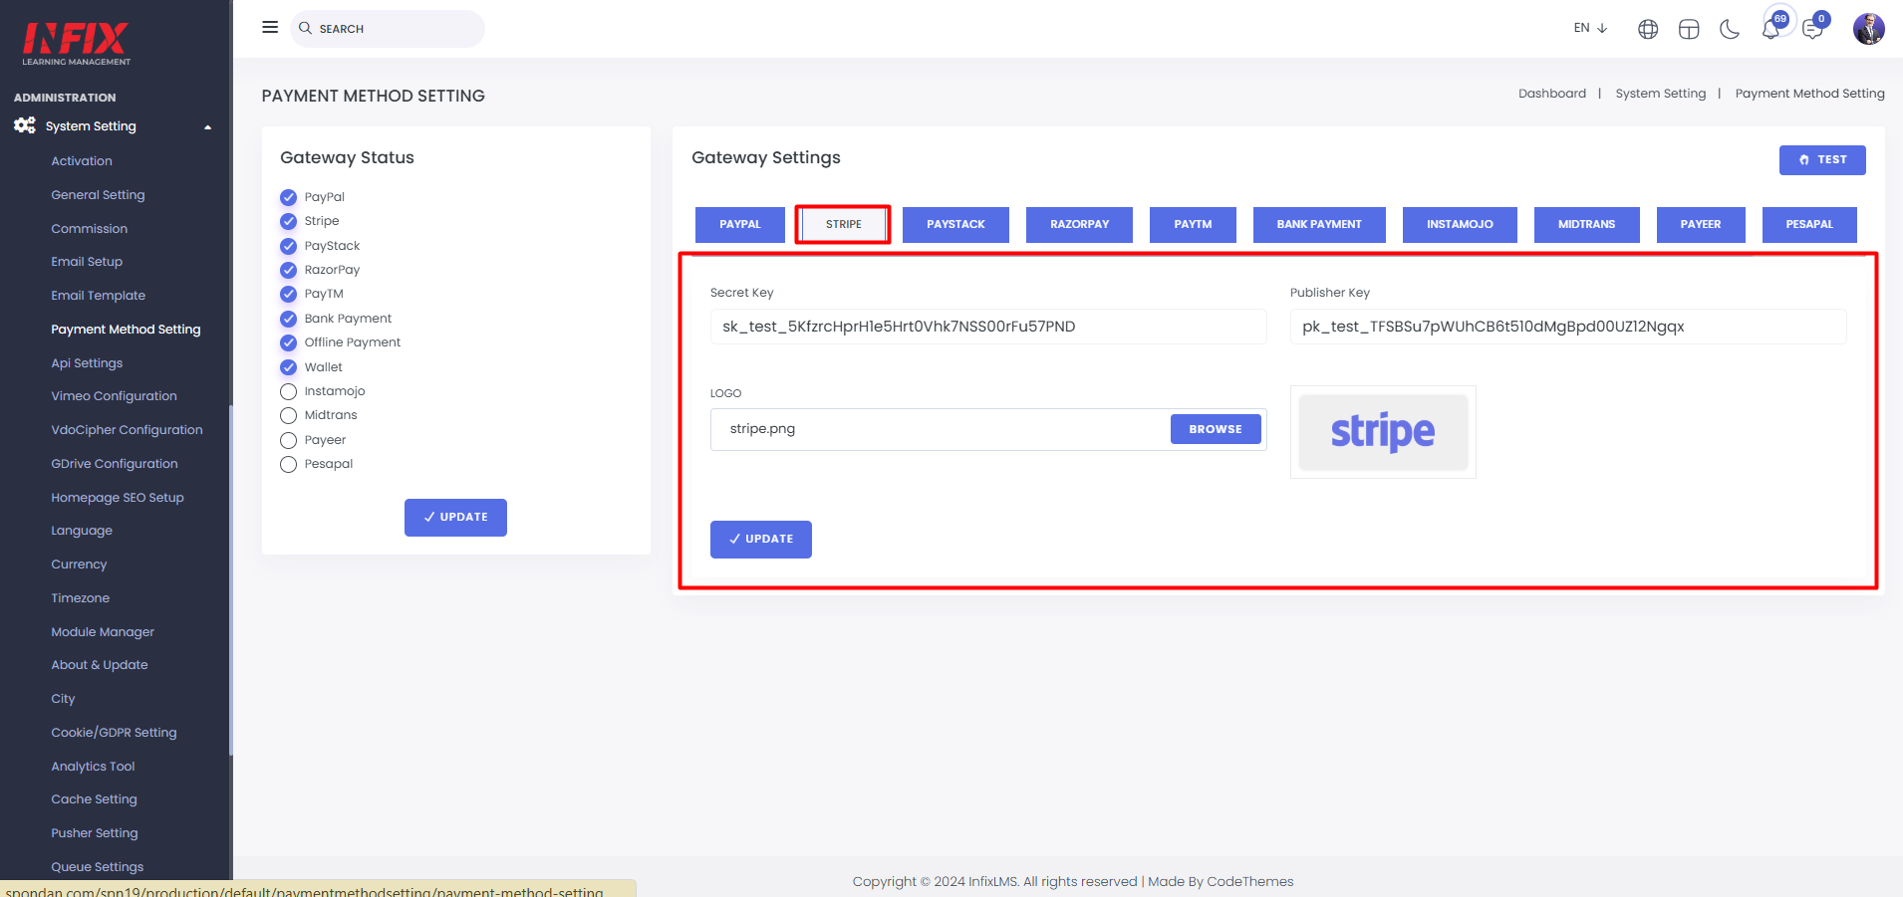Image resolution: width=1903 pixels, height=897 pixels.
Task: Toggle dark mode moon icon
Action: click(x=1730, y=29)
